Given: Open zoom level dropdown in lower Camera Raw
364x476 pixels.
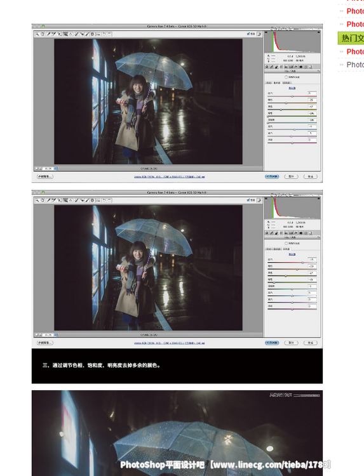Looking at the screenshot, I should pos(55,334).
